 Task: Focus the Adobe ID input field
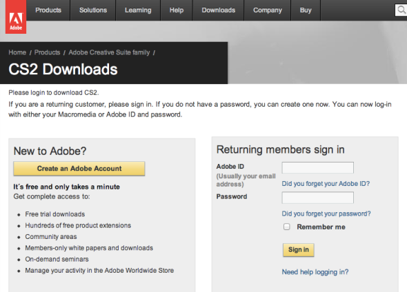(318, 167)
